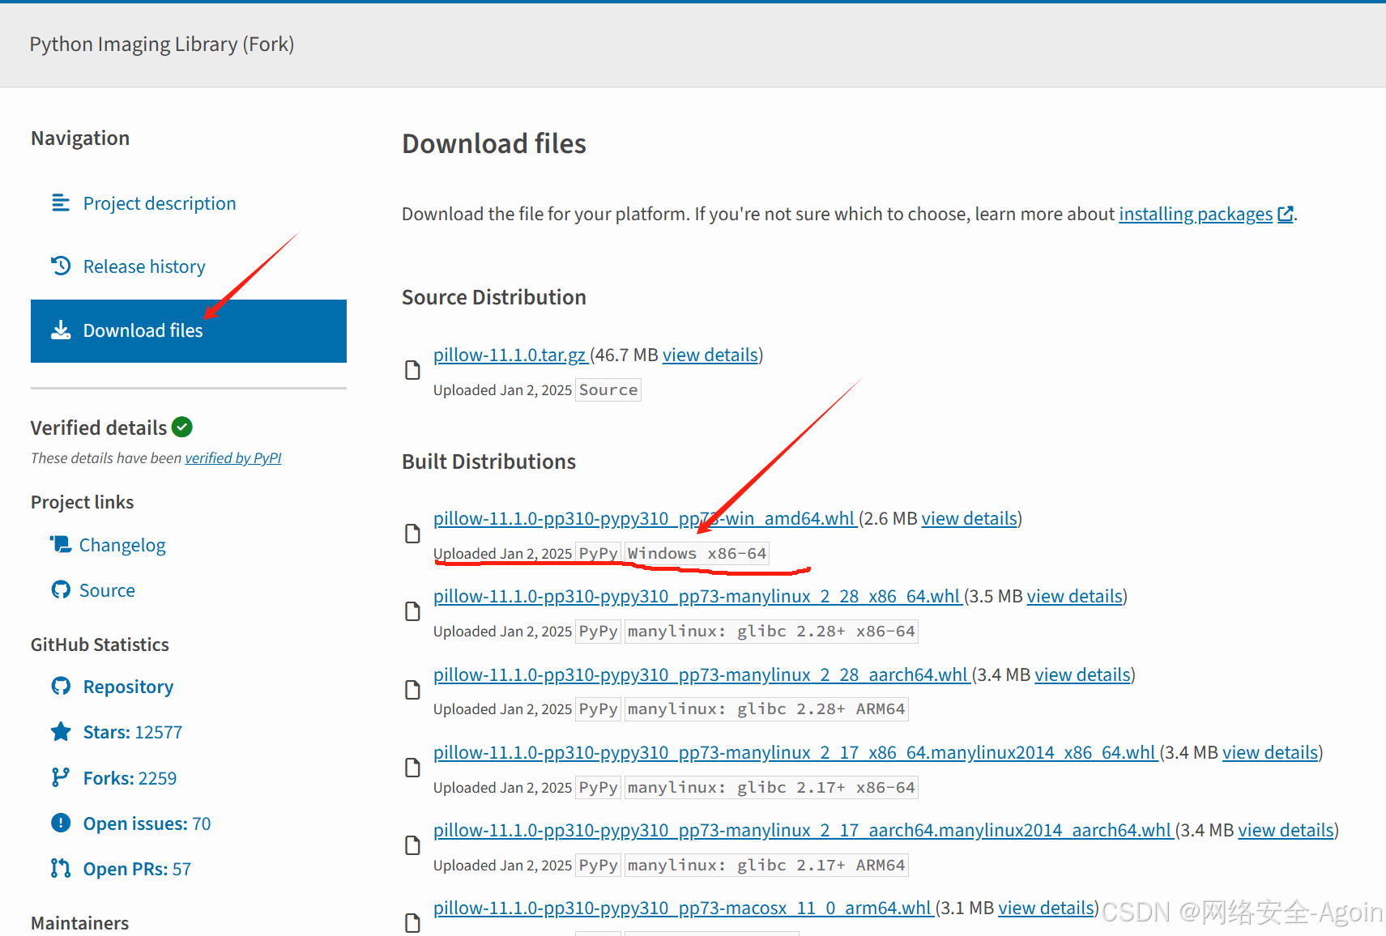1386x936 pixels.
Task: Open Forks: 2259 statistic link
Action: pyautogui.click(x=130, y=778)
